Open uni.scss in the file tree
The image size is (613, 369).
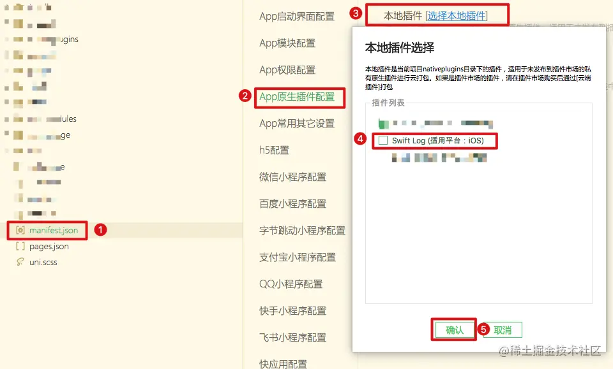[43, 262]
